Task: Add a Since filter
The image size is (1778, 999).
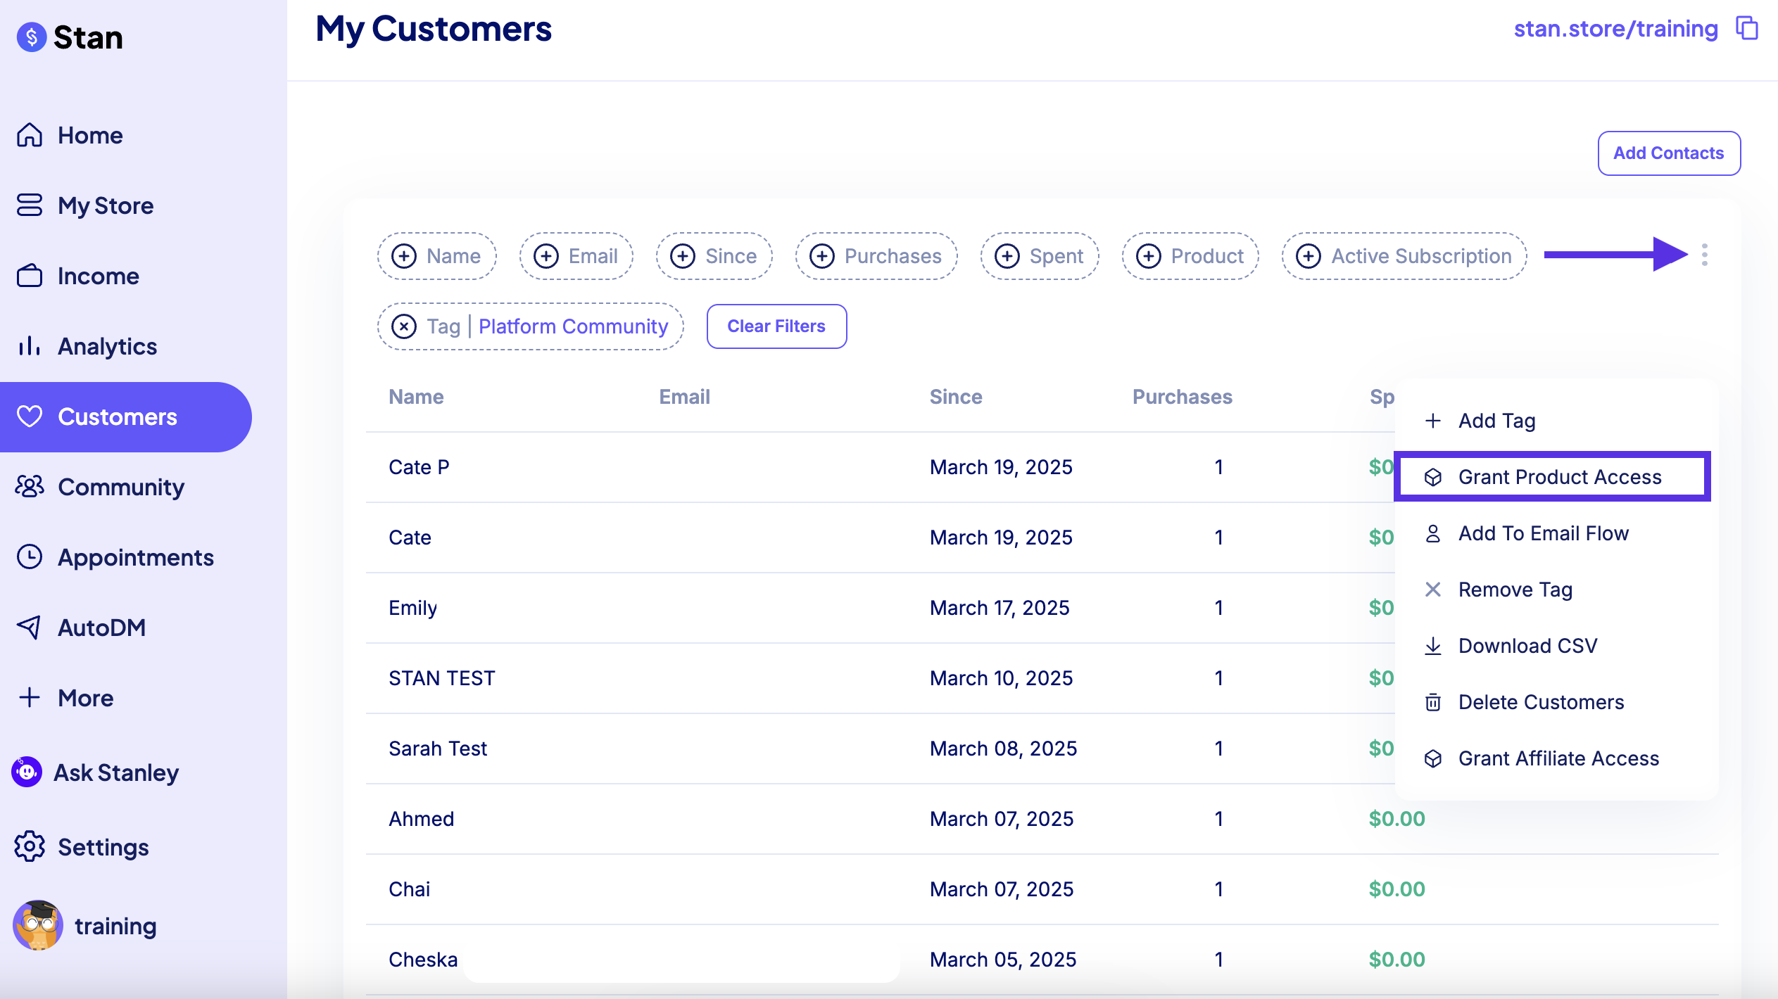Action: click(x=714, y=256)
